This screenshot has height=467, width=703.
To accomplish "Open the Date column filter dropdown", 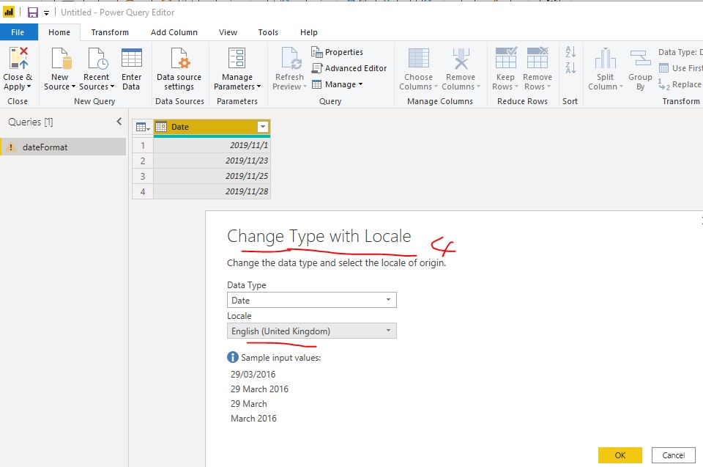I will click(263, 127).
